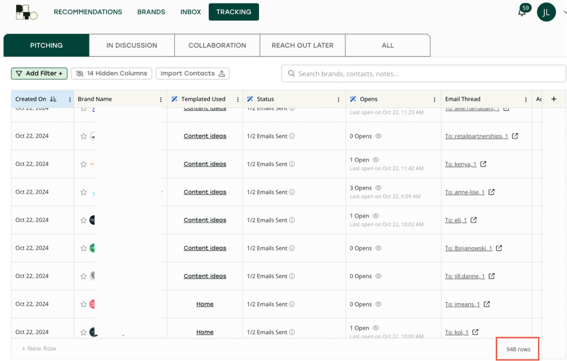Screen dimensions: 567x361
Task: Star the brand in the jill.danne row
Action: 83,276
